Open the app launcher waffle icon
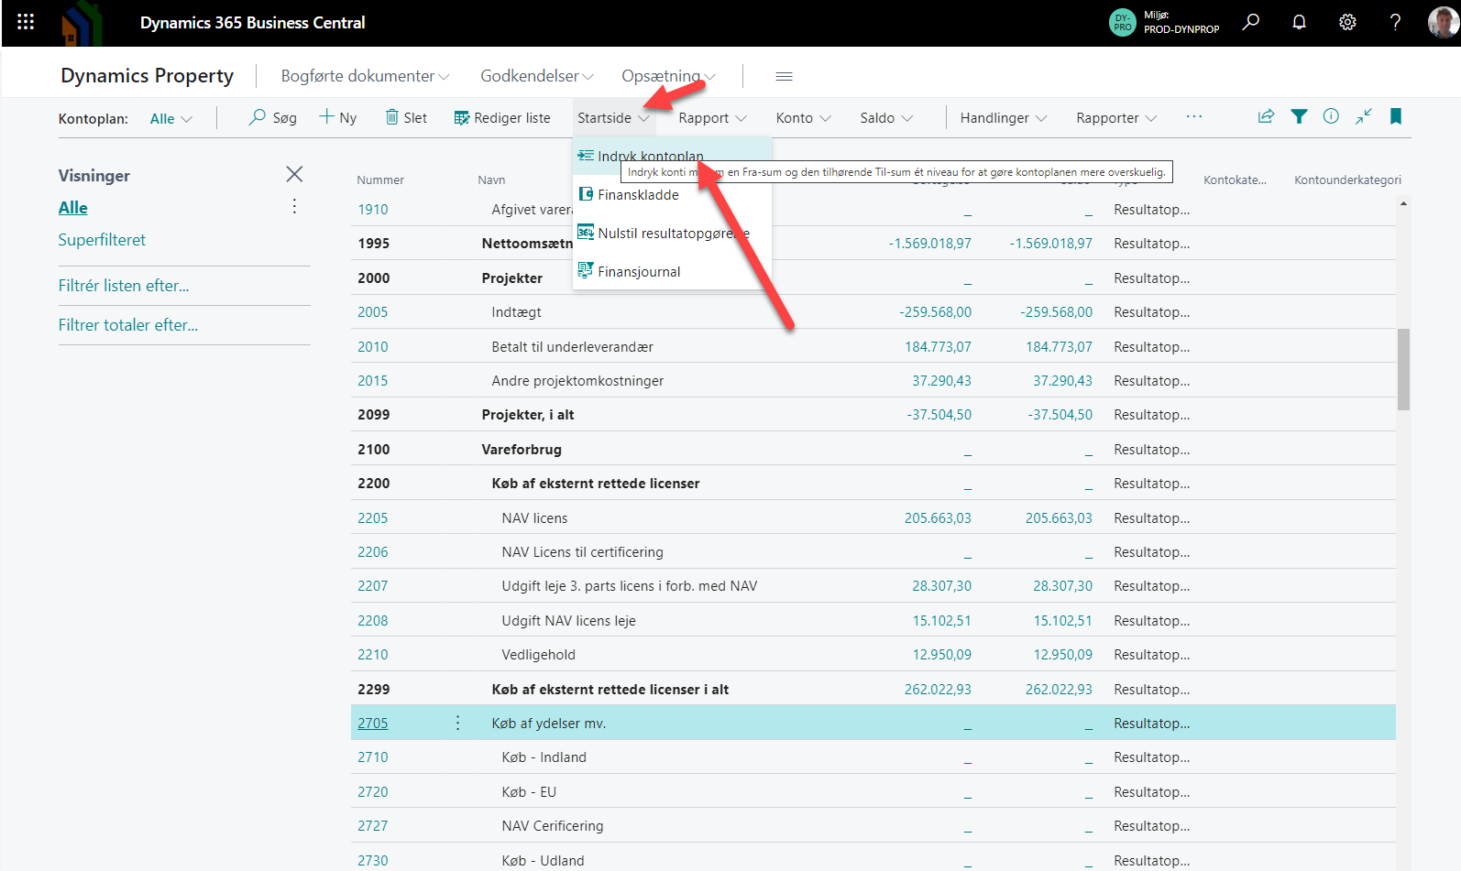Image resolution: width=1461 pixels, height=871 pixels. 26,22
